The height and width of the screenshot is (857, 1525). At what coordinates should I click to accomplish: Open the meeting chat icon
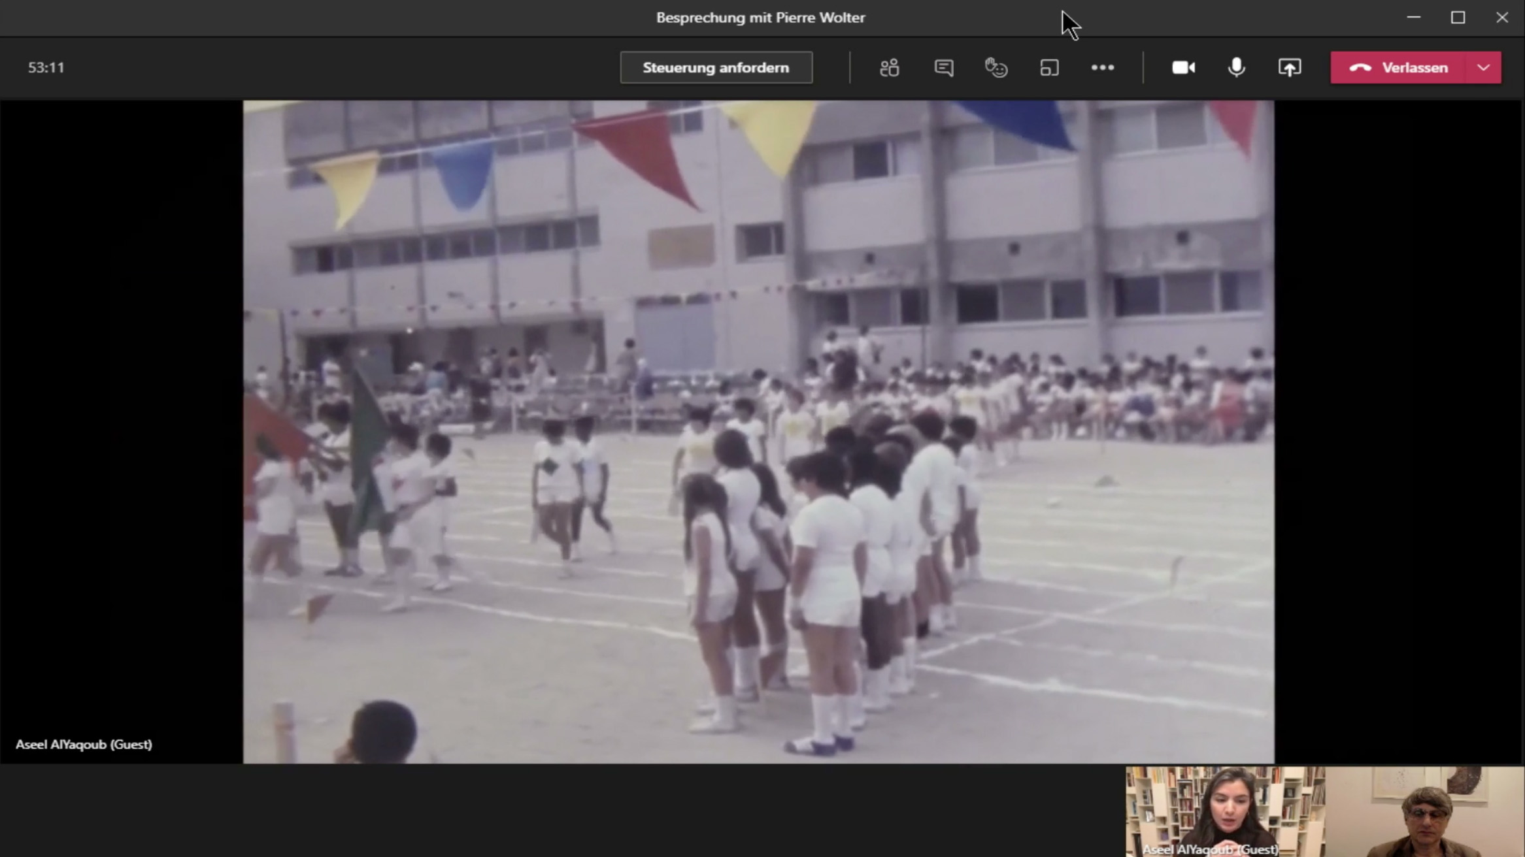943,68
